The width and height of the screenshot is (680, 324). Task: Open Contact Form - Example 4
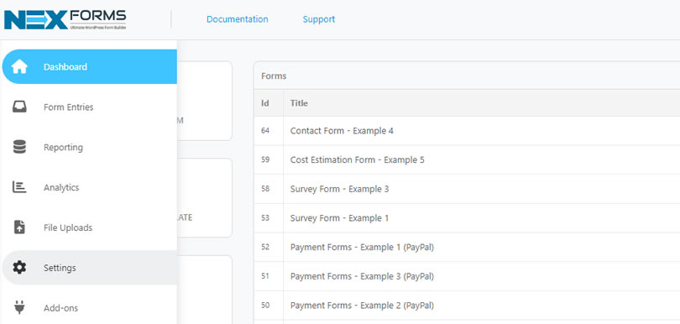pos(342,131)
